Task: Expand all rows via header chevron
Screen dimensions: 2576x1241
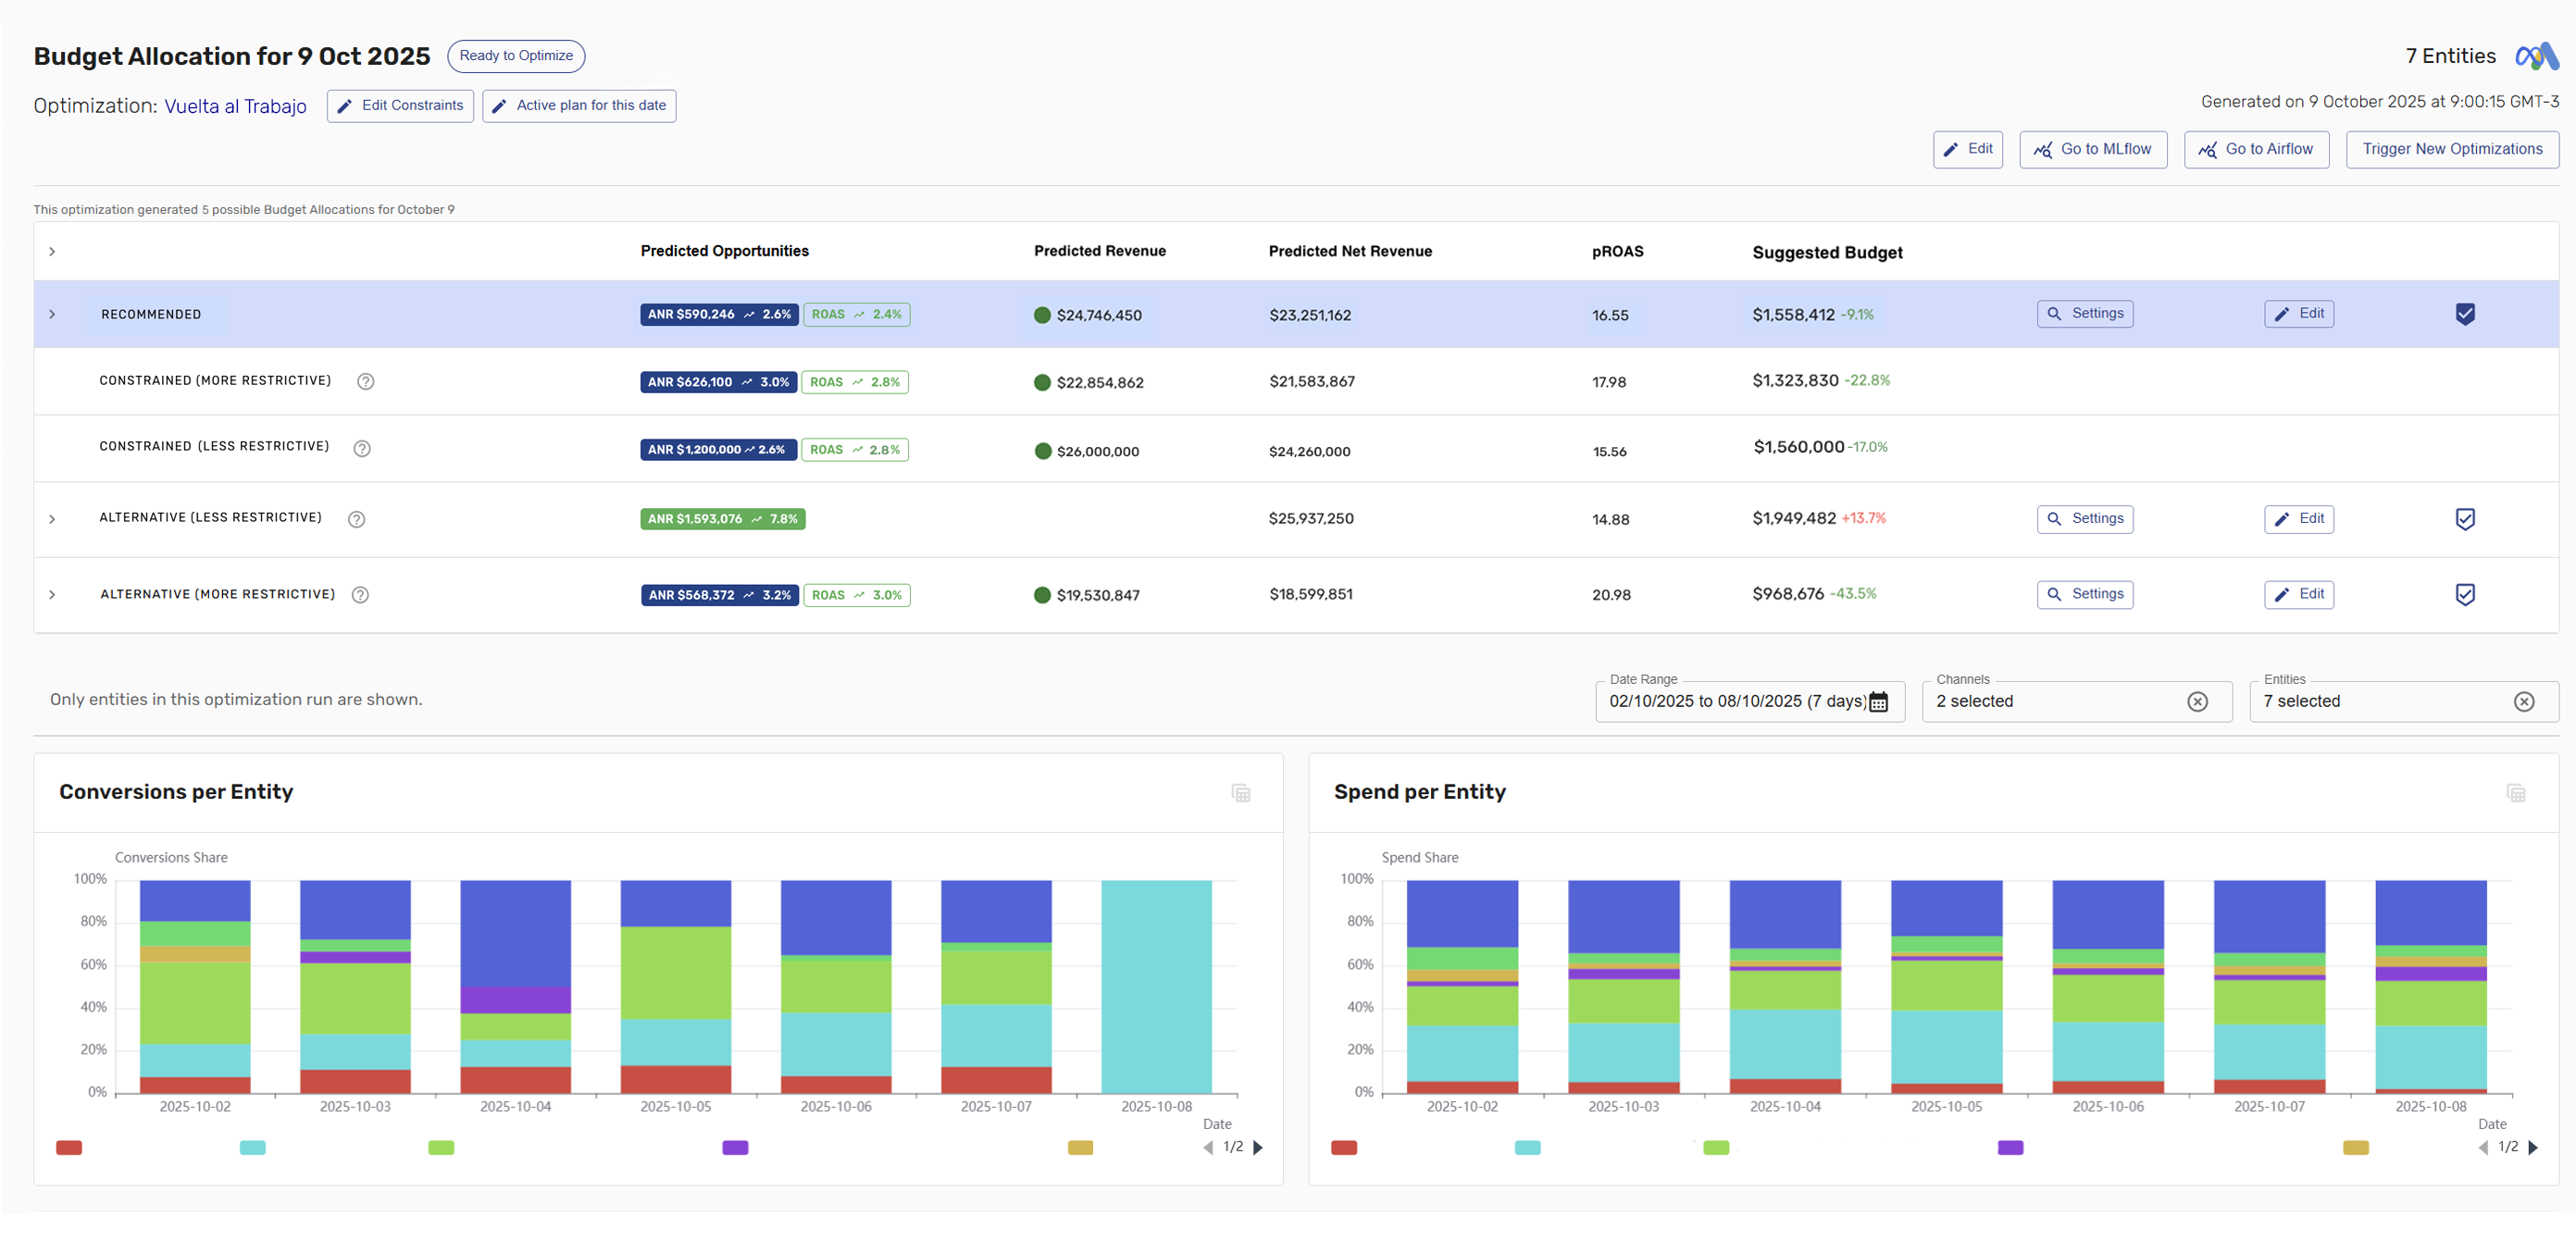Action: 52,251
